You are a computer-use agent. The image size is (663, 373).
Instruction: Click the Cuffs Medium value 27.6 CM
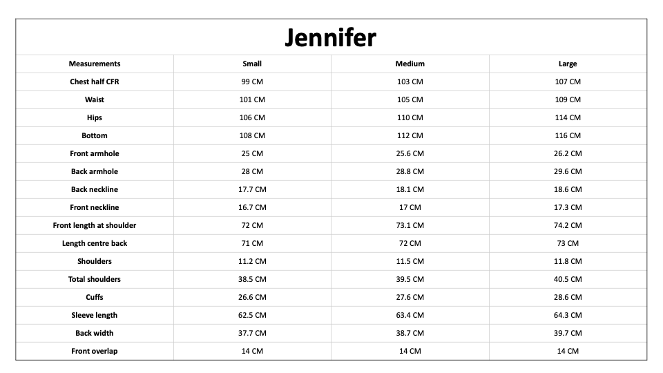(410, 297)
